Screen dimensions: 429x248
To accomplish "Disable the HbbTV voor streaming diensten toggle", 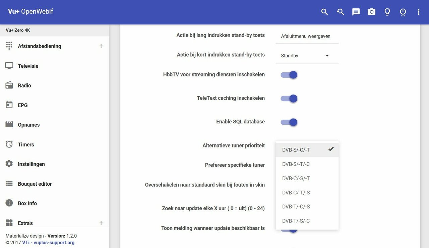I will click(289, 74).
